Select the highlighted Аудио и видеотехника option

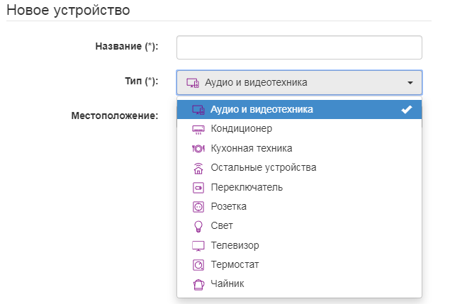click(x=261, y=109)
